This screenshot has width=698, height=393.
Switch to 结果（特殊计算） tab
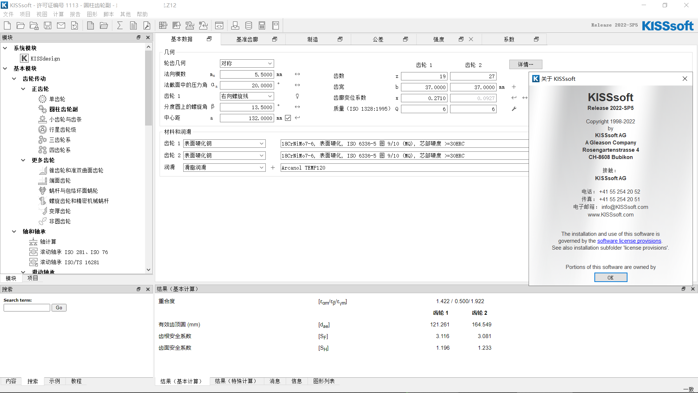coord(237,381)
